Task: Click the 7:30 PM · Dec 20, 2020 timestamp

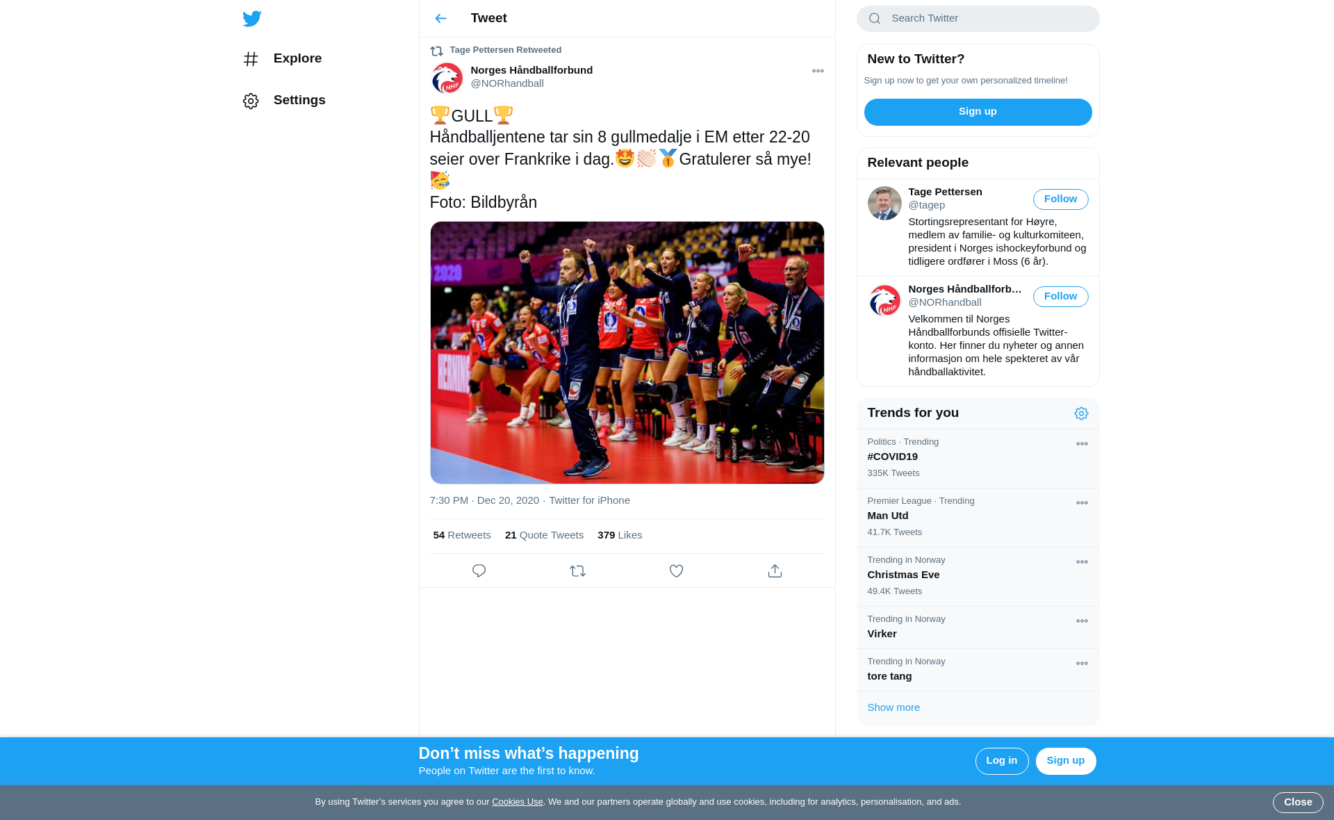Action: [484, 500]
